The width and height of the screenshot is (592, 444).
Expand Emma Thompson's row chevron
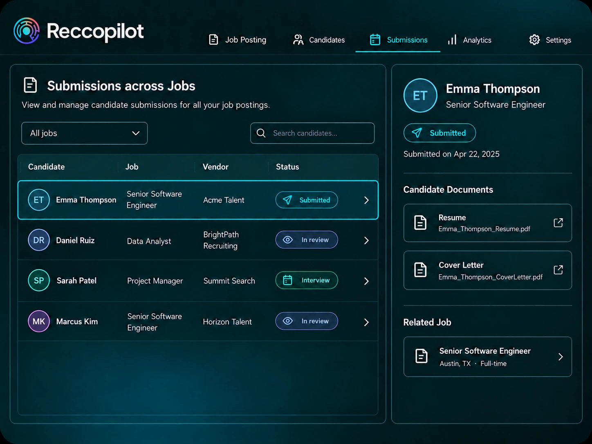[366, 200]
